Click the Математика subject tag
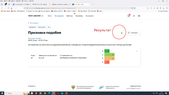169x95 pixels. pyautogui.click(x=42, y=27)
